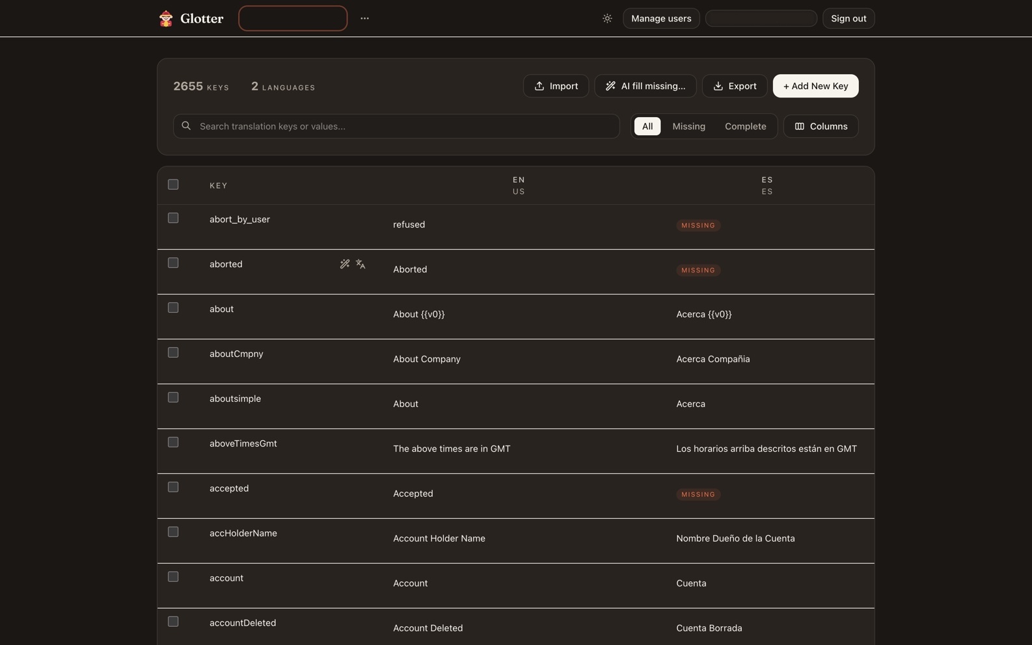Click English value 'Accepted'

[413, 494]
